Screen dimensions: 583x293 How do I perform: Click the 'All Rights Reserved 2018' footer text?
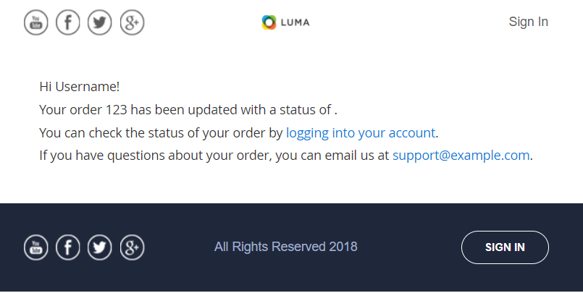(285, 247)
